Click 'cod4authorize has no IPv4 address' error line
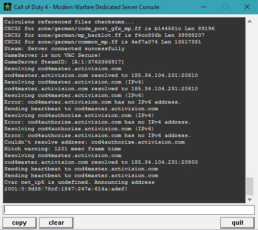This screenshot has width=258, height=230. pyautogui.click(x=98, y=122)
